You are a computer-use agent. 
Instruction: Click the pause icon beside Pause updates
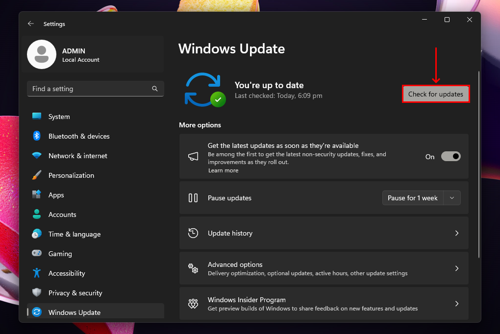click(193, 198)
